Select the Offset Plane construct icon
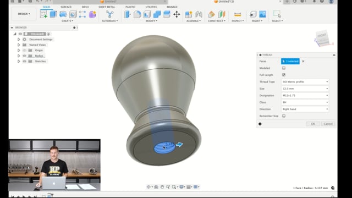352x198 pixels. pyautogui.click(x=211, y=14)
